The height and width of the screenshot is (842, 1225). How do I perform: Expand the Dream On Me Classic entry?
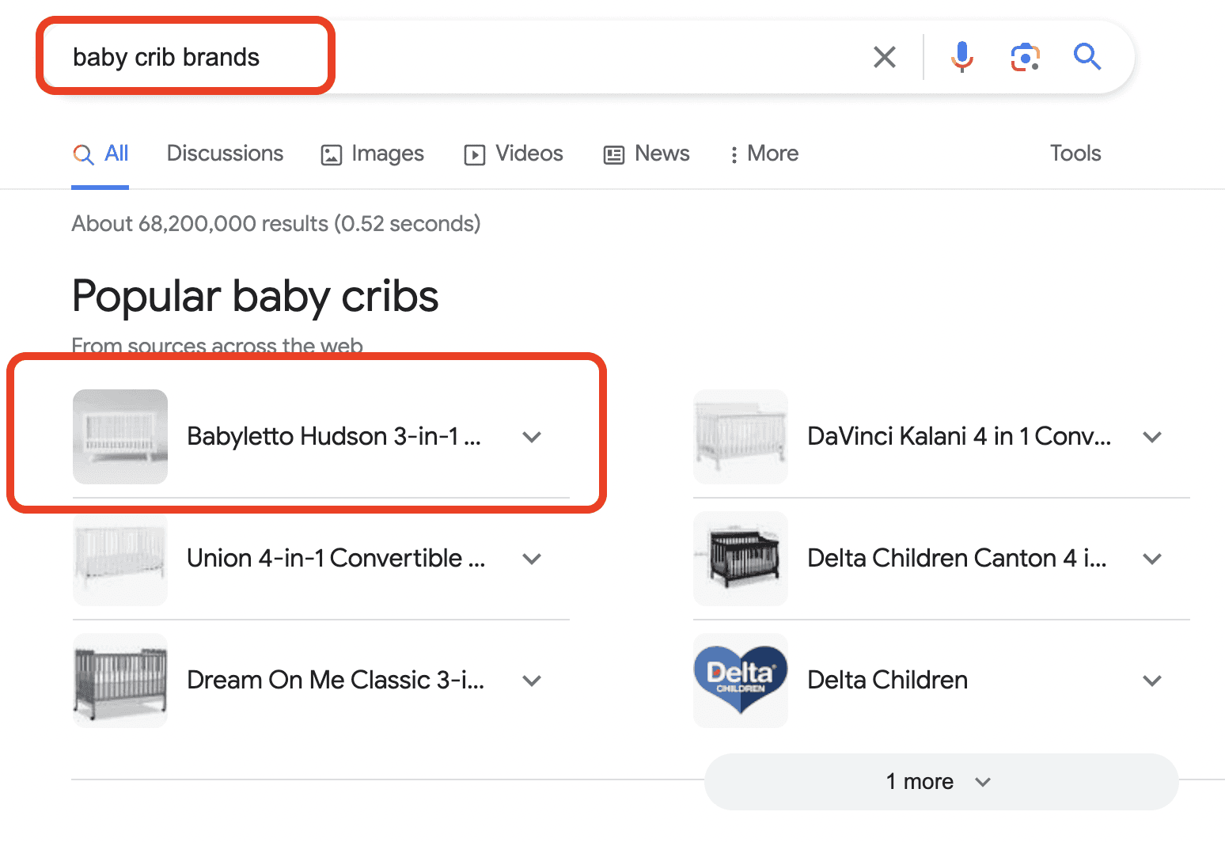(x=532, y=680)
